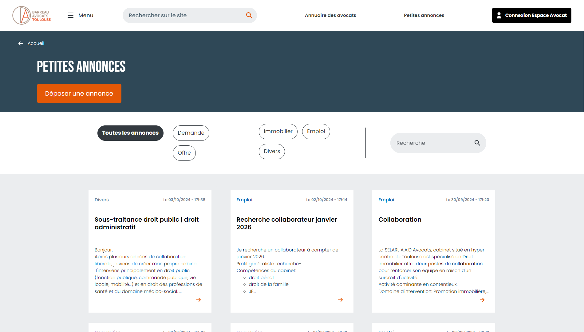Image resolution: width=584 pixels, height=332 pixels.
Task: Click the PETITES ANNONCES page heading
Action: tap(81, 67)
